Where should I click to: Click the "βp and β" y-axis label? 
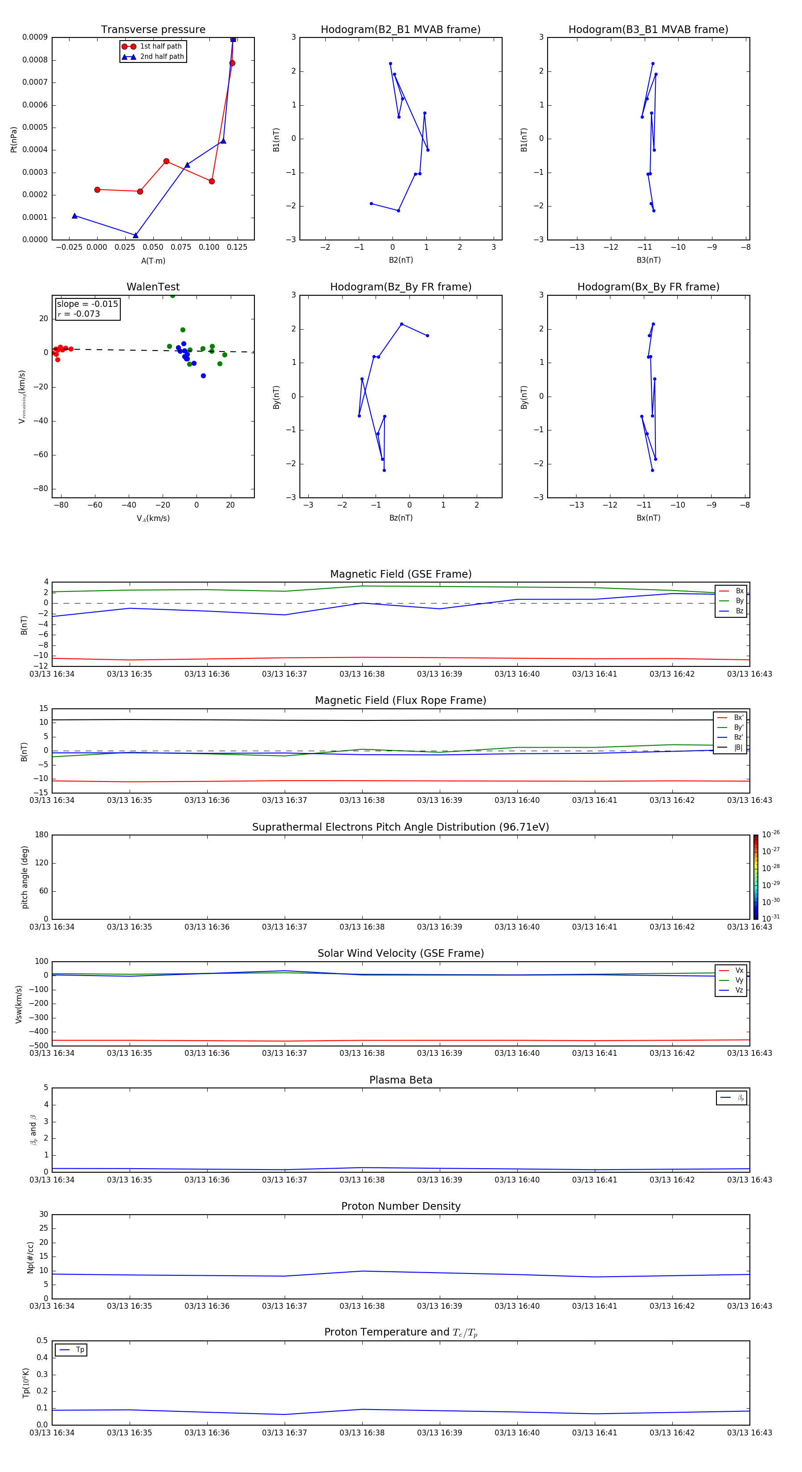coord(33,1130)
